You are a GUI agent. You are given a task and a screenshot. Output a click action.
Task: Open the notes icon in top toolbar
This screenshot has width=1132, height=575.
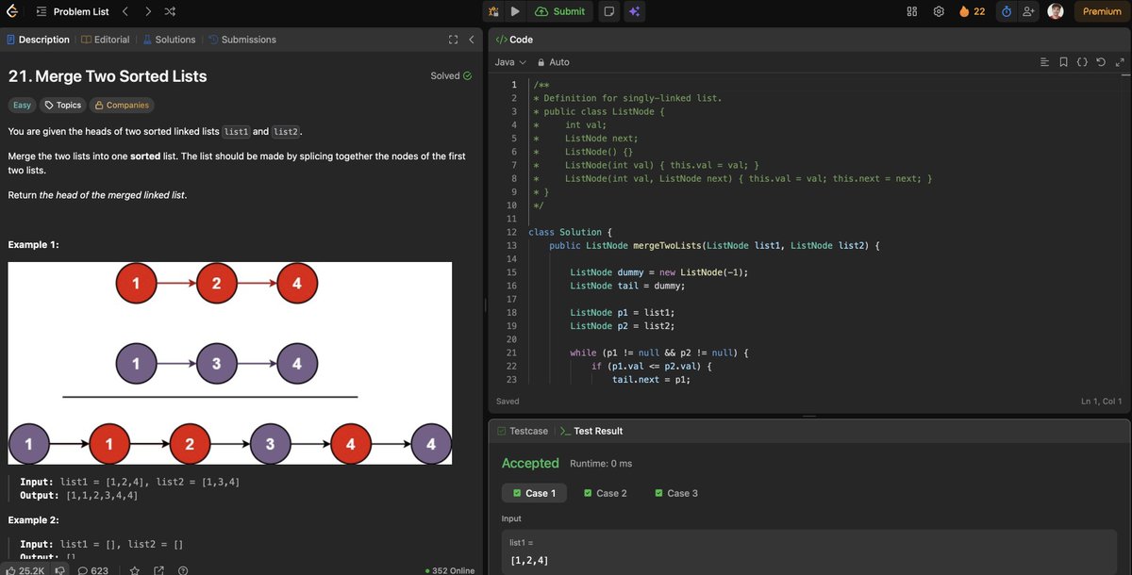[x=609, y=11]
